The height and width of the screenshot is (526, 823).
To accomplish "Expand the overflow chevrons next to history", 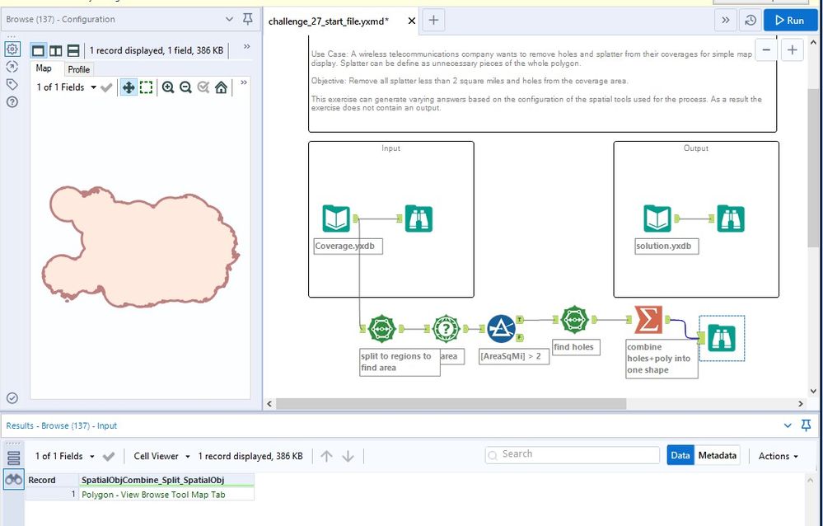I will point(725,21).
